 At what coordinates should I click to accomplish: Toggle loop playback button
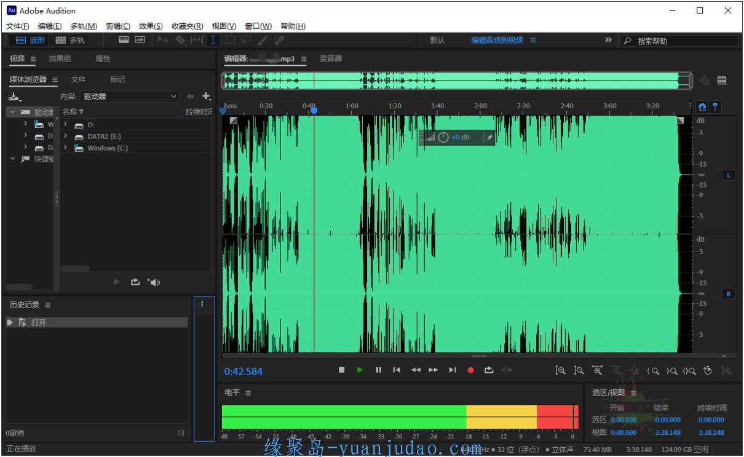489,370
